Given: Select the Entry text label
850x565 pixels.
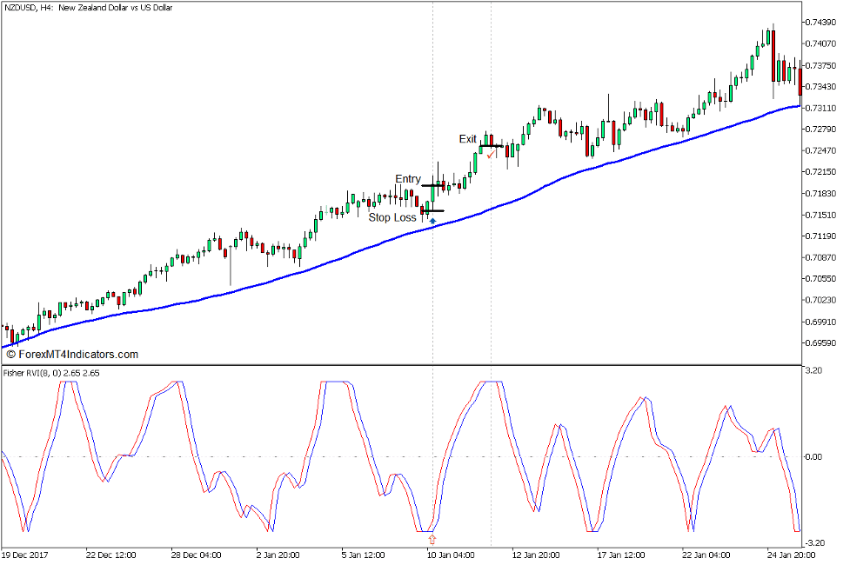Looking at the screenshot, I should pyautogui.click(x=408, y=179).
